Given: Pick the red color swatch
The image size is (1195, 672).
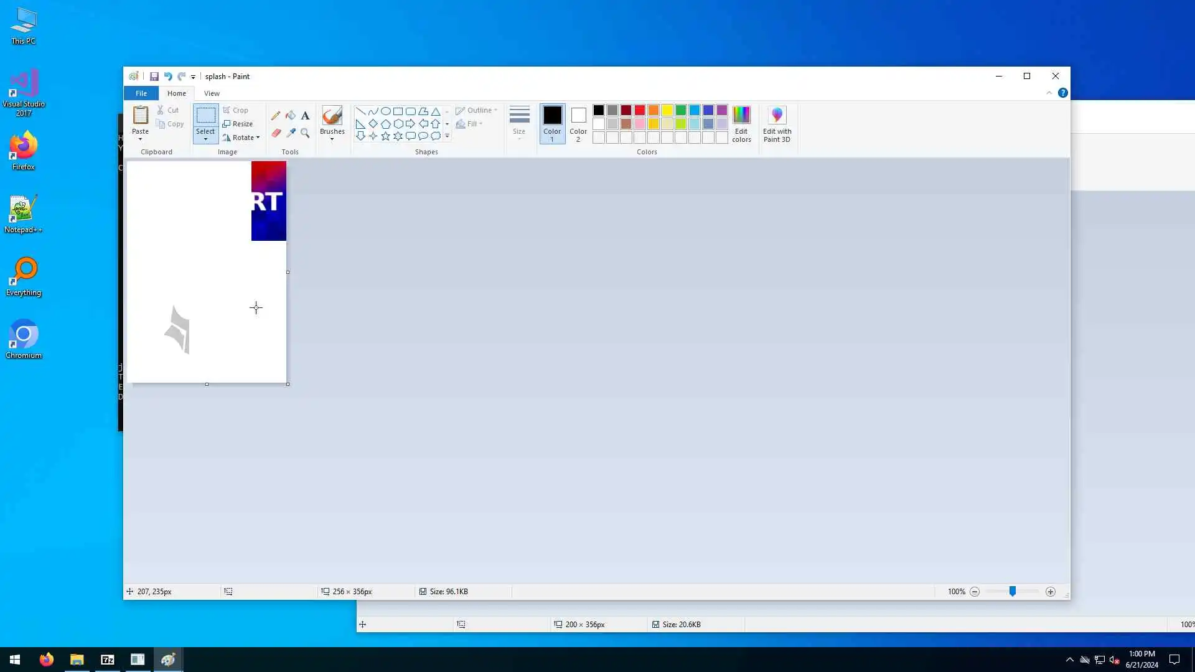Looking at the screenshot, I should click(640, 110).
